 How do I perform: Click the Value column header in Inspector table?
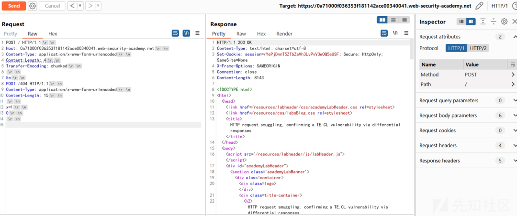coord(485,65)
